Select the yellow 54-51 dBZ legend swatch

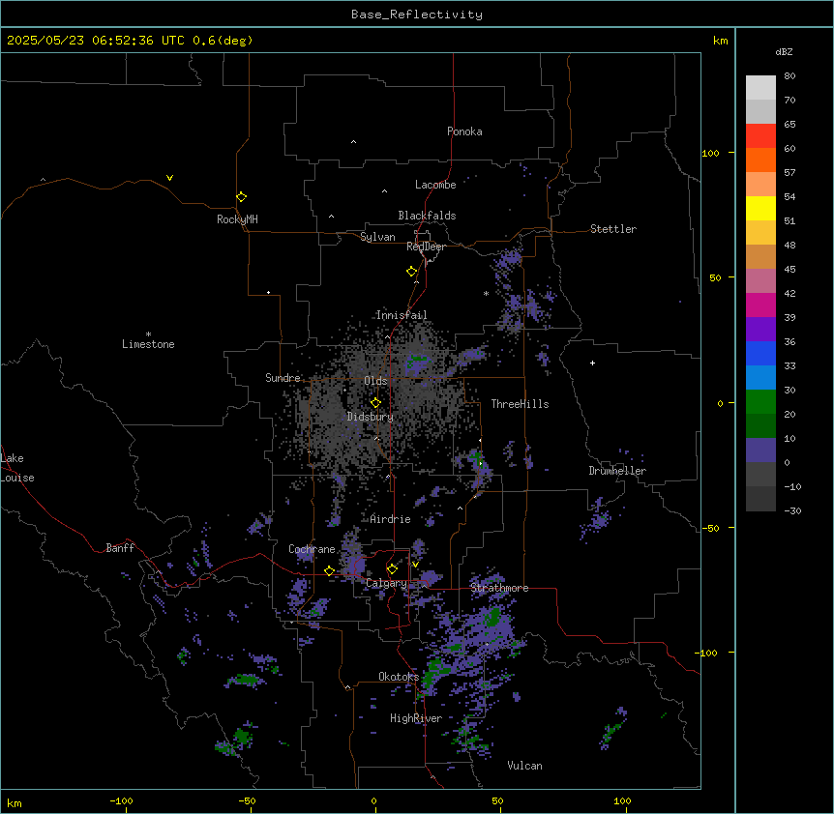point(760,208)
